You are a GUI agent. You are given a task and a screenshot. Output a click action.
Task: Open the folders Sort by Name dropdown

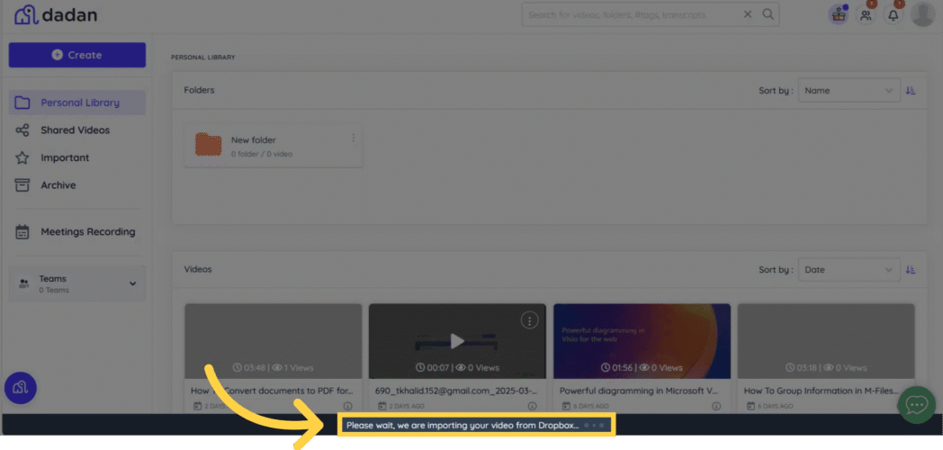[849, 91]
